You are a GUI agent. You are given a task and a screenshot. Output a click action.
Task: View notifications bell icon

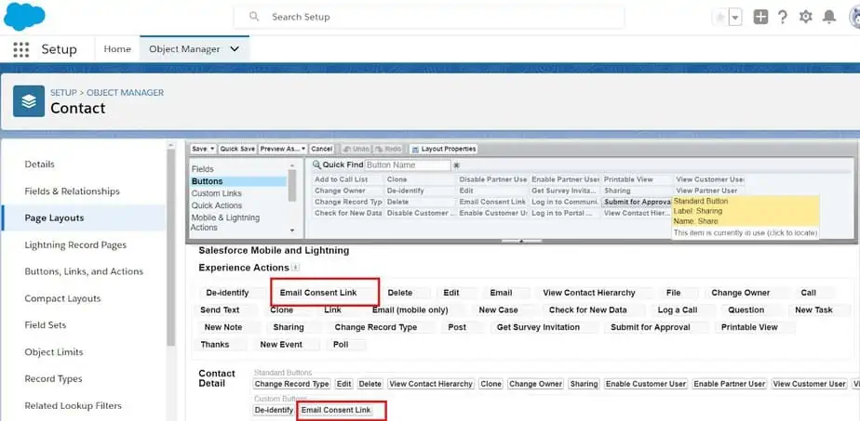click(828, 17)
